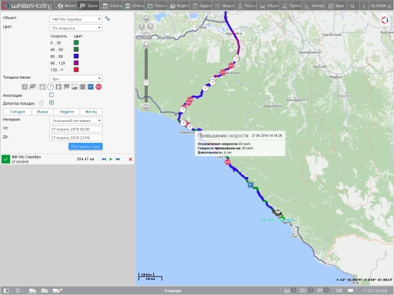Viewport: 394px width, 295px height.
Task: Click the skip-to-end playback control of track
Action: (x=118, y=159)
